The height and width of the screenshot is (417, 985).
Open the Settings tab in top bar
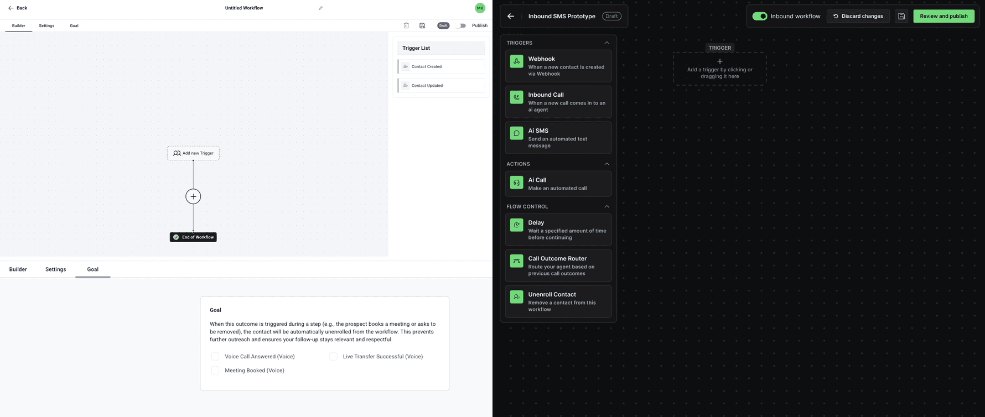[x=46, y=25]
